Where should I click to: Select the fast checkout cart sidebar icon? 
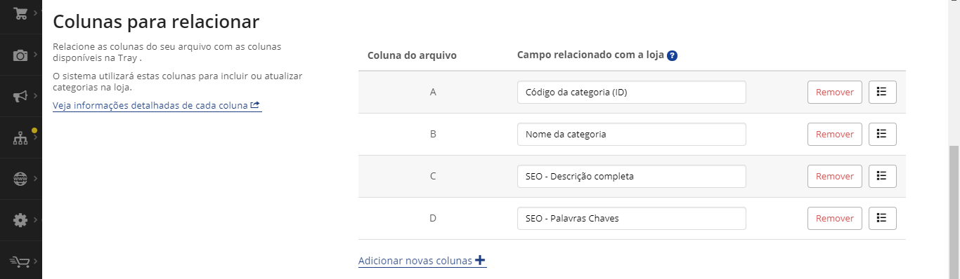click(x=20, y=261)
